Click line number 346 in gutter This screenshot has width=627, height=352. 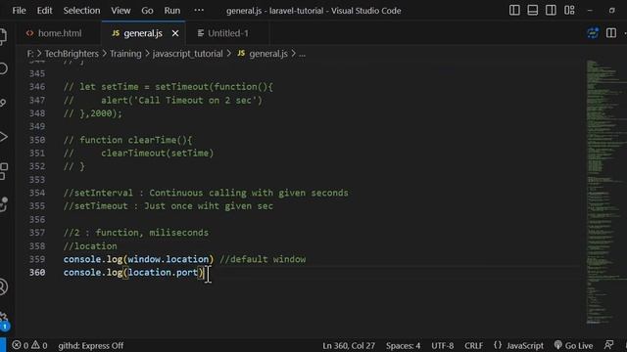37,87
